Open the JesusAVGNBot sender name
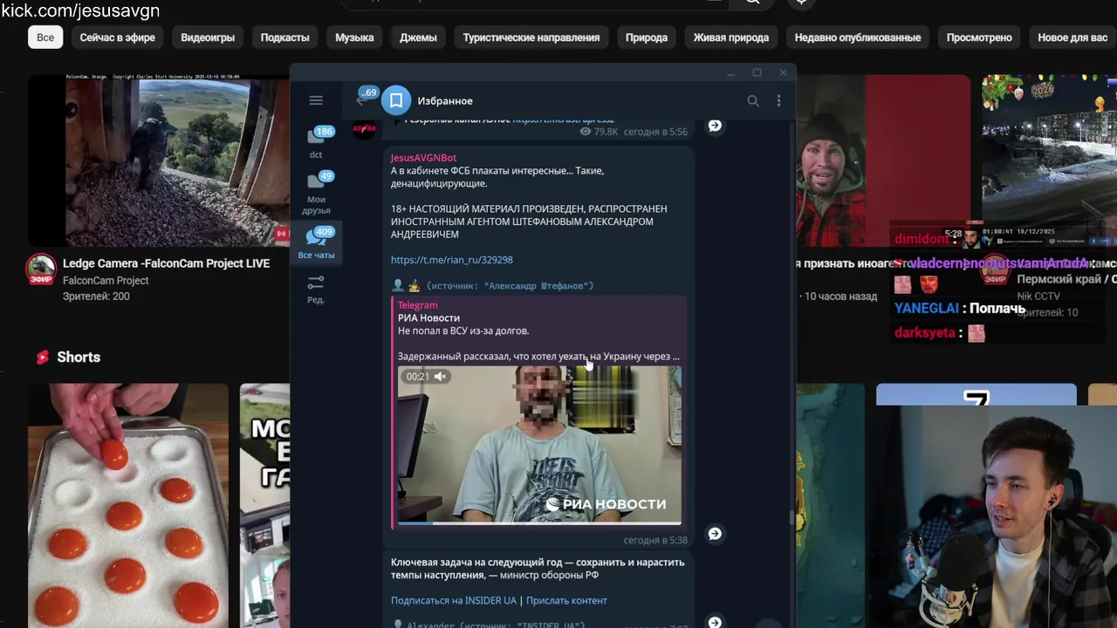The width and height of the screenshot is (1117, 628). point(423,158)
